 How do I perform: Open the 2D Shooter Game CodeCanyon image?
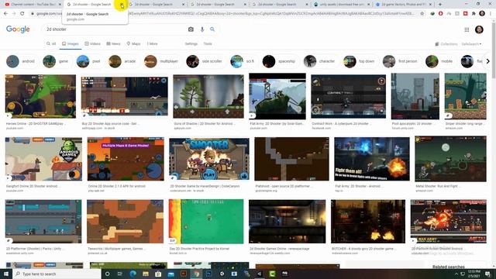(x=209, y=159)
